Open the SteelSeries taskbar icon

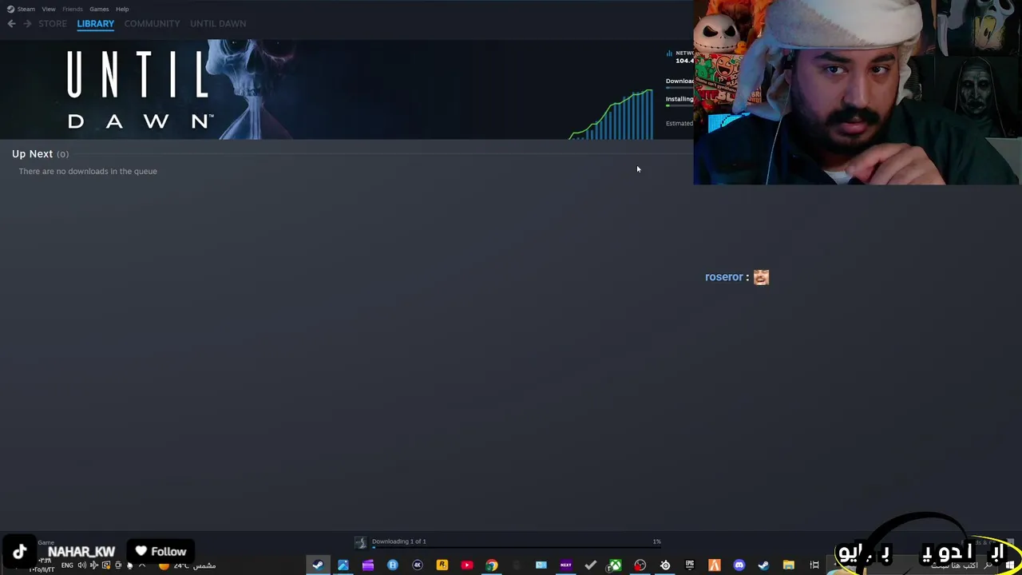pyautogui.click(x=665, y=565)
